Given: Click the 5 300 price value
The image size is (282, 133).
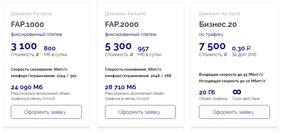Looking at the screenshot, I should [118, 47].
